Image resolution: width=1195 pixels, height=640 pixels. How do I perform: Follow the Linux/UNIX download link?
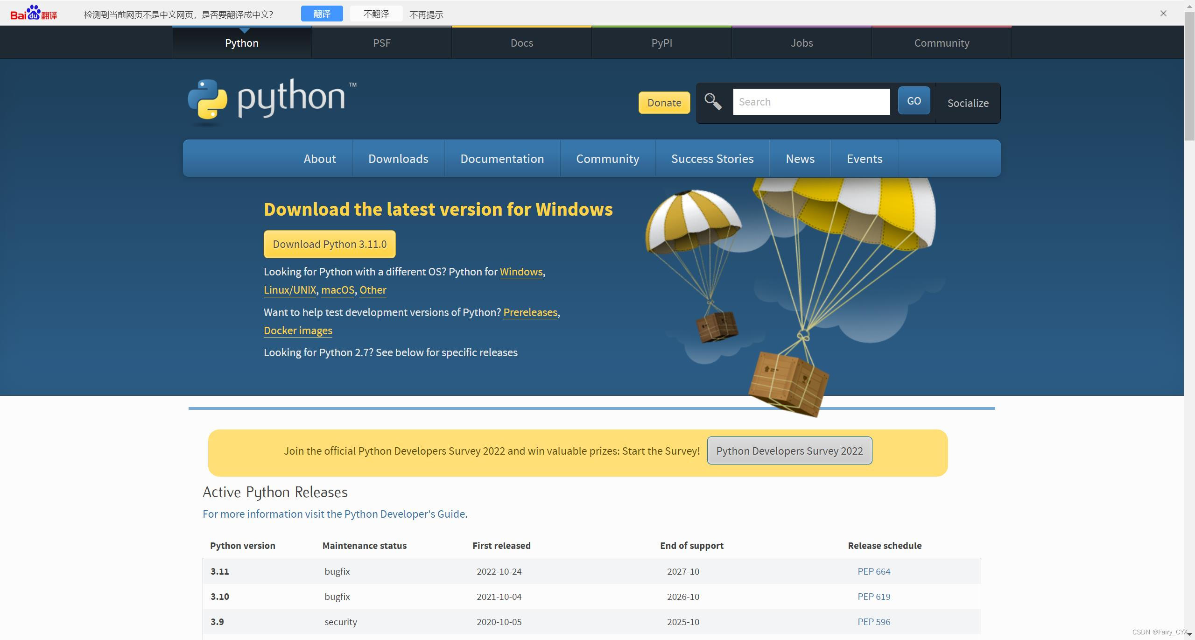click(289, 290)
